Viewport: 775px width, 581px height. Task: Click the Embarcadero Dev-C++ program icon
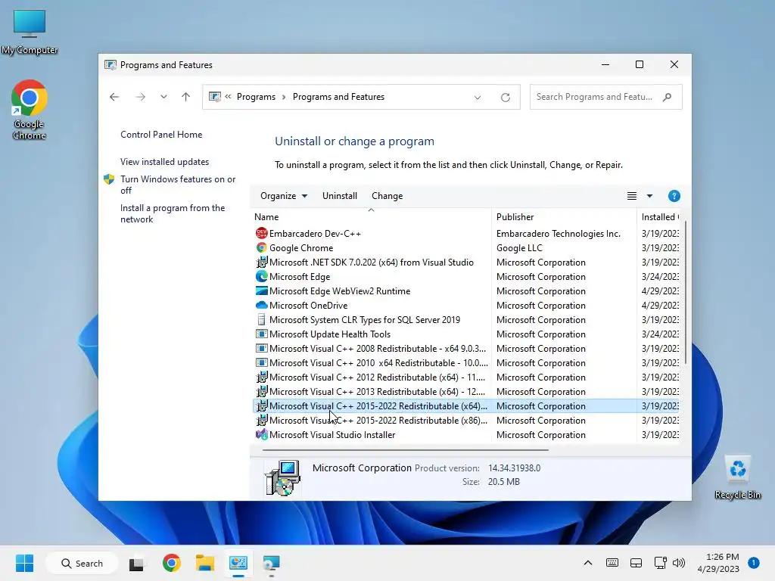[x=261, y=233]
